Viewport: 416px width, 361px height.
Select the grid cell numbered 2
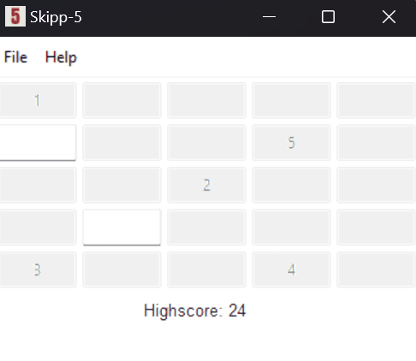(x=207, y=185)
